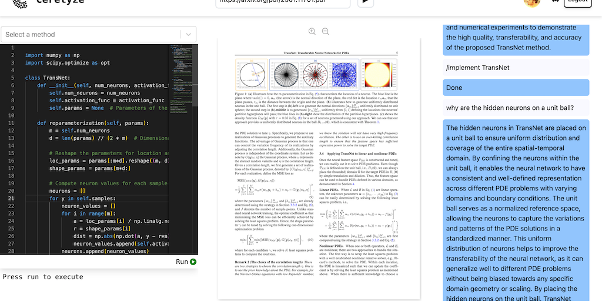Click Figure 1 first subplot thumbnail
The image size is (602, 301).
252,74
